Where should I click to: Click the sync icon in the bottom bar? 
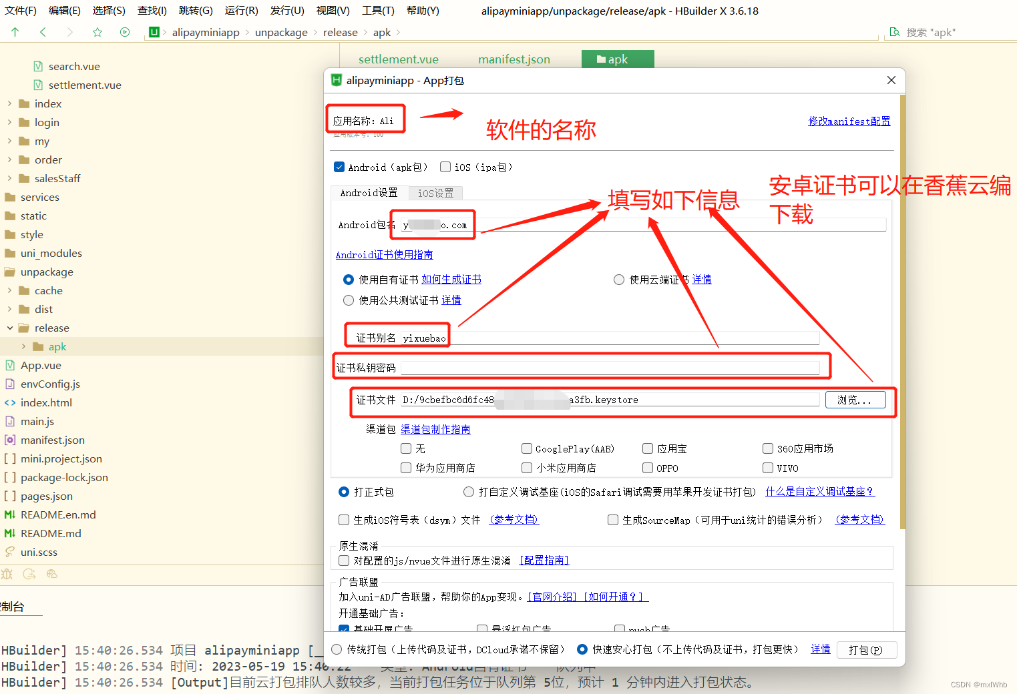[29, 574]
